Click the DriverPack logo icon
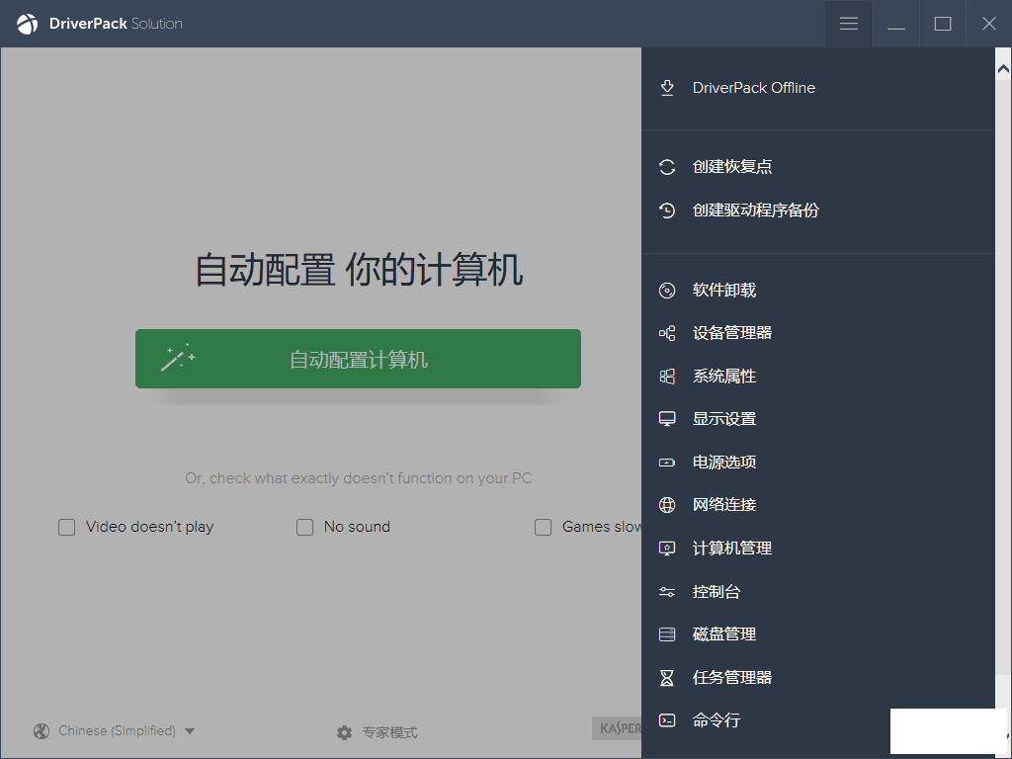This screenshot has height=759, width=1012. 27,24
